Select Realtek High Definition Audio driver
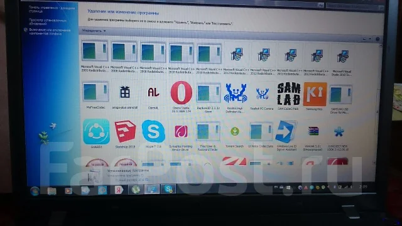The image size is (402, 226). (x=235, y=94)
